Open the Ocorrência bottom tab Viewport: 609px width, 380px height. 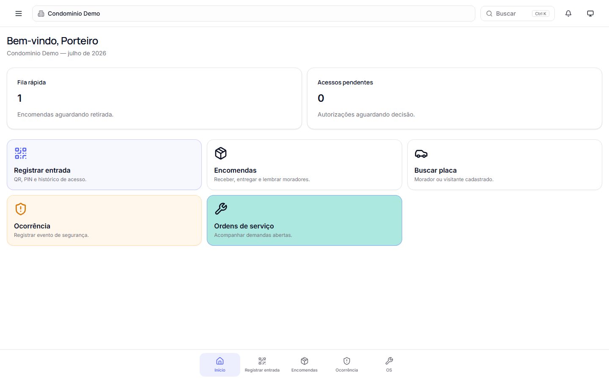pos(347,365)
